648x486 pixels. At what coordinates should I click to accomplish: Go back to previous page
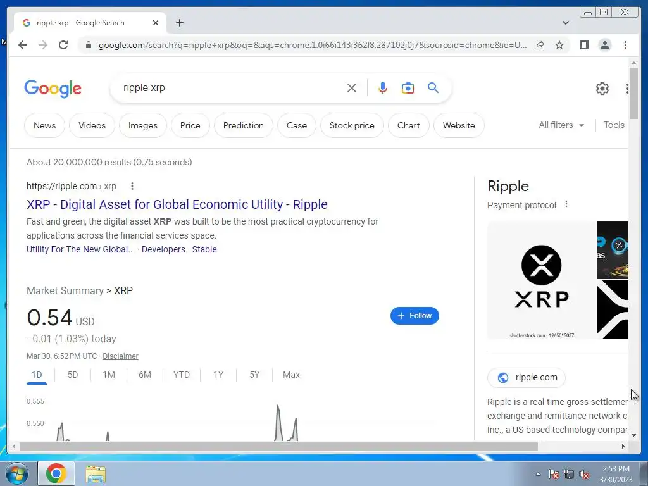pyautogui.click(x=23, y=45)
